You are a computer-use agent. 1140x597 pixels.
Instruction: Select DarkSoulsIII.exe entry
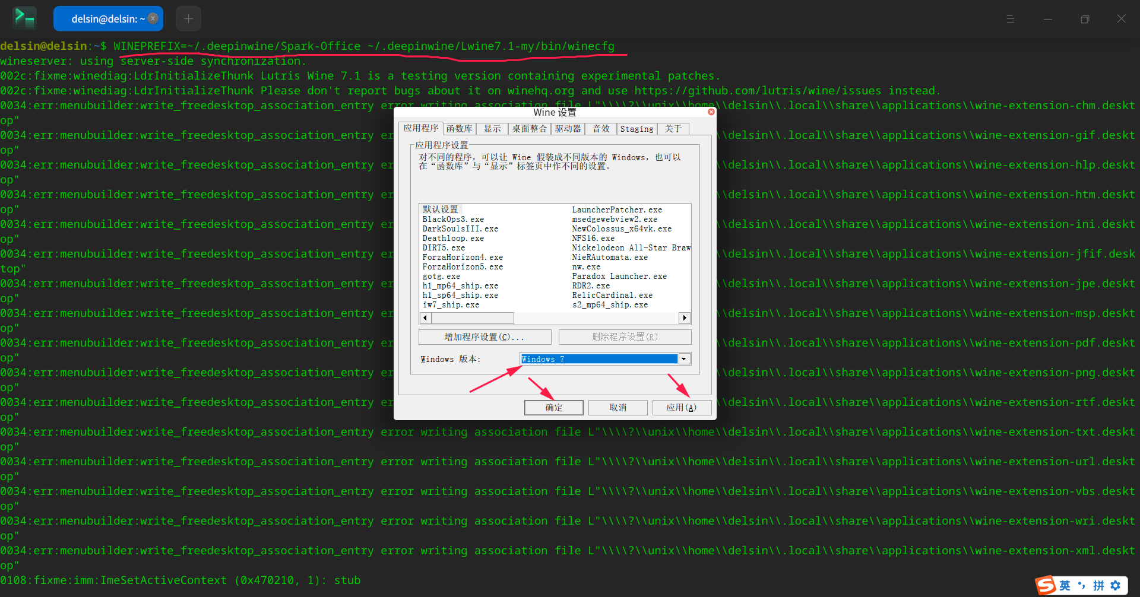[460, 228]
